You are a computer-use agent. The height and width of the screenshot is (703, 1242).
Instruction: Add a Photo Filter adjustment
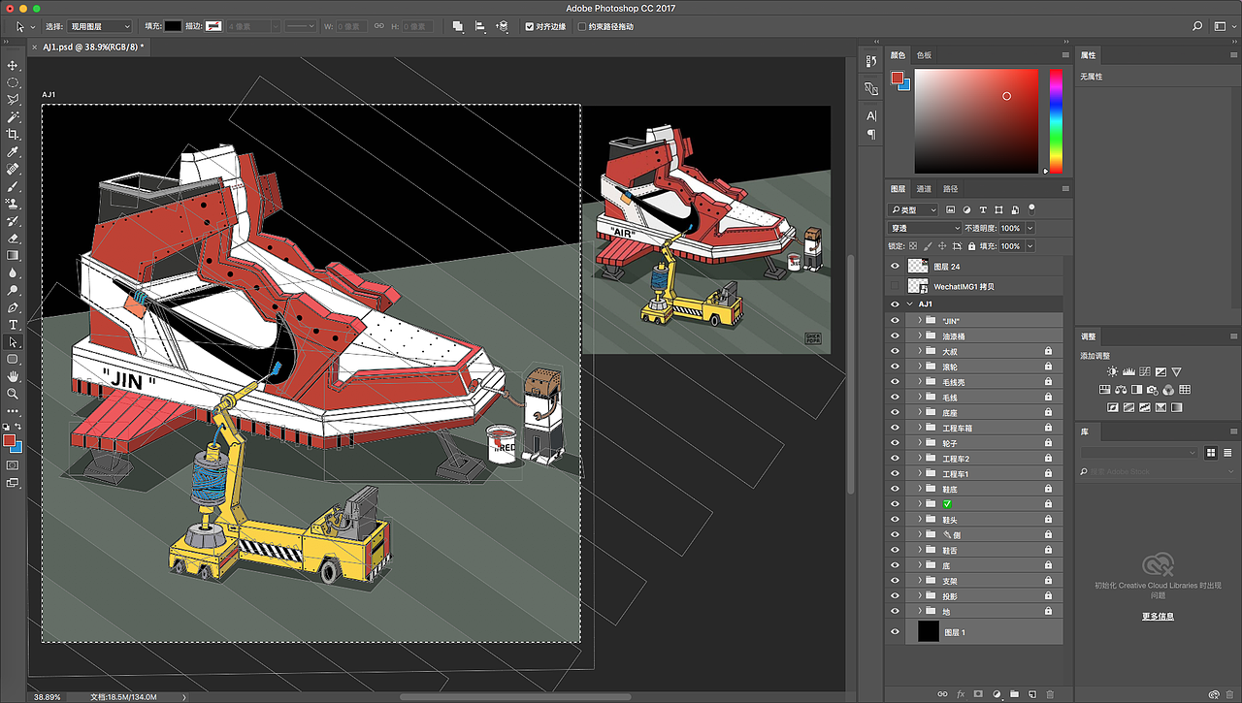pos(1154,390)
